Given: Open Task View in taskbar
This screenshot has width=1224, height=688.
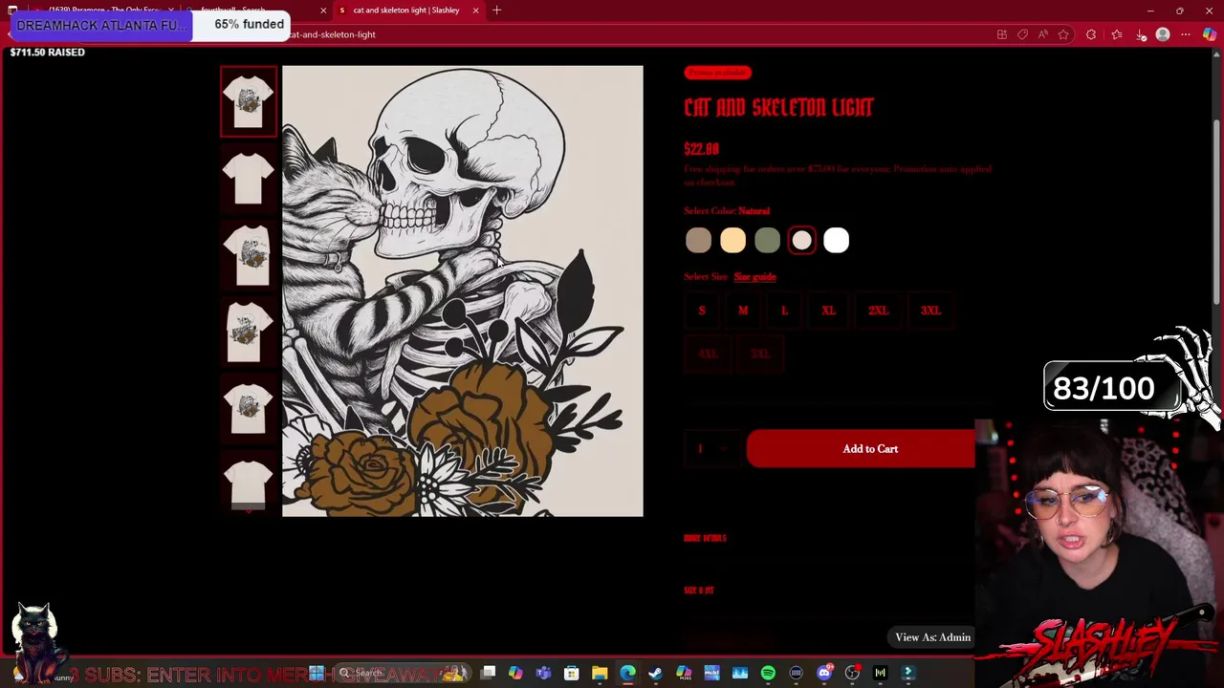Looking at the screenshot, I should click(x=488, y=673).
